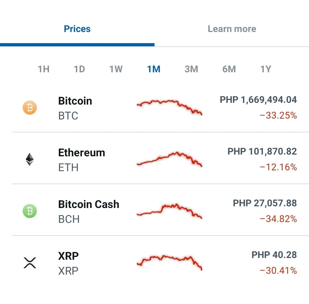Switch to the 6M time range
309x304 pixels.
pyautogui.click(x=229, y=69)
